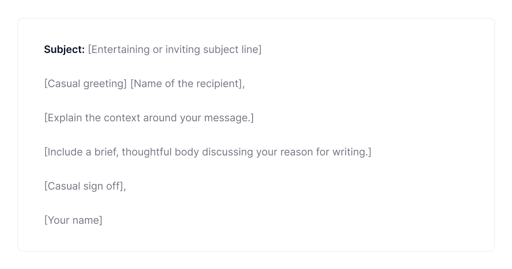The height and width of the screenshot is (269, 512).
Task: Select the Casual greeting placeholder
Action: click(85, 84)
